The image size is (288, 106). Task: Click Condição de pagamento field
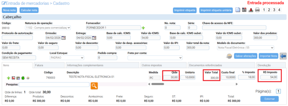tap(19, 58)
